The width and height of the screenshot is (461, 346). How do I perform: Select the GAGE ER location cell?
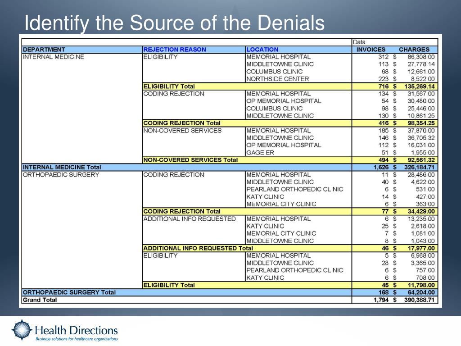(x=260, y=152)
